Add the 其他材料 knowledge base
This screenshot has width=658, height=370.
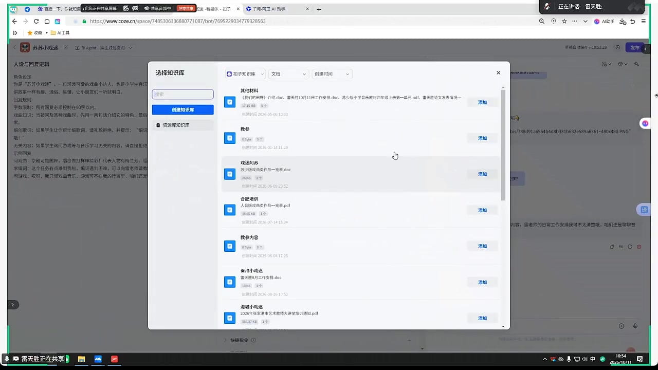coord(482,102)
